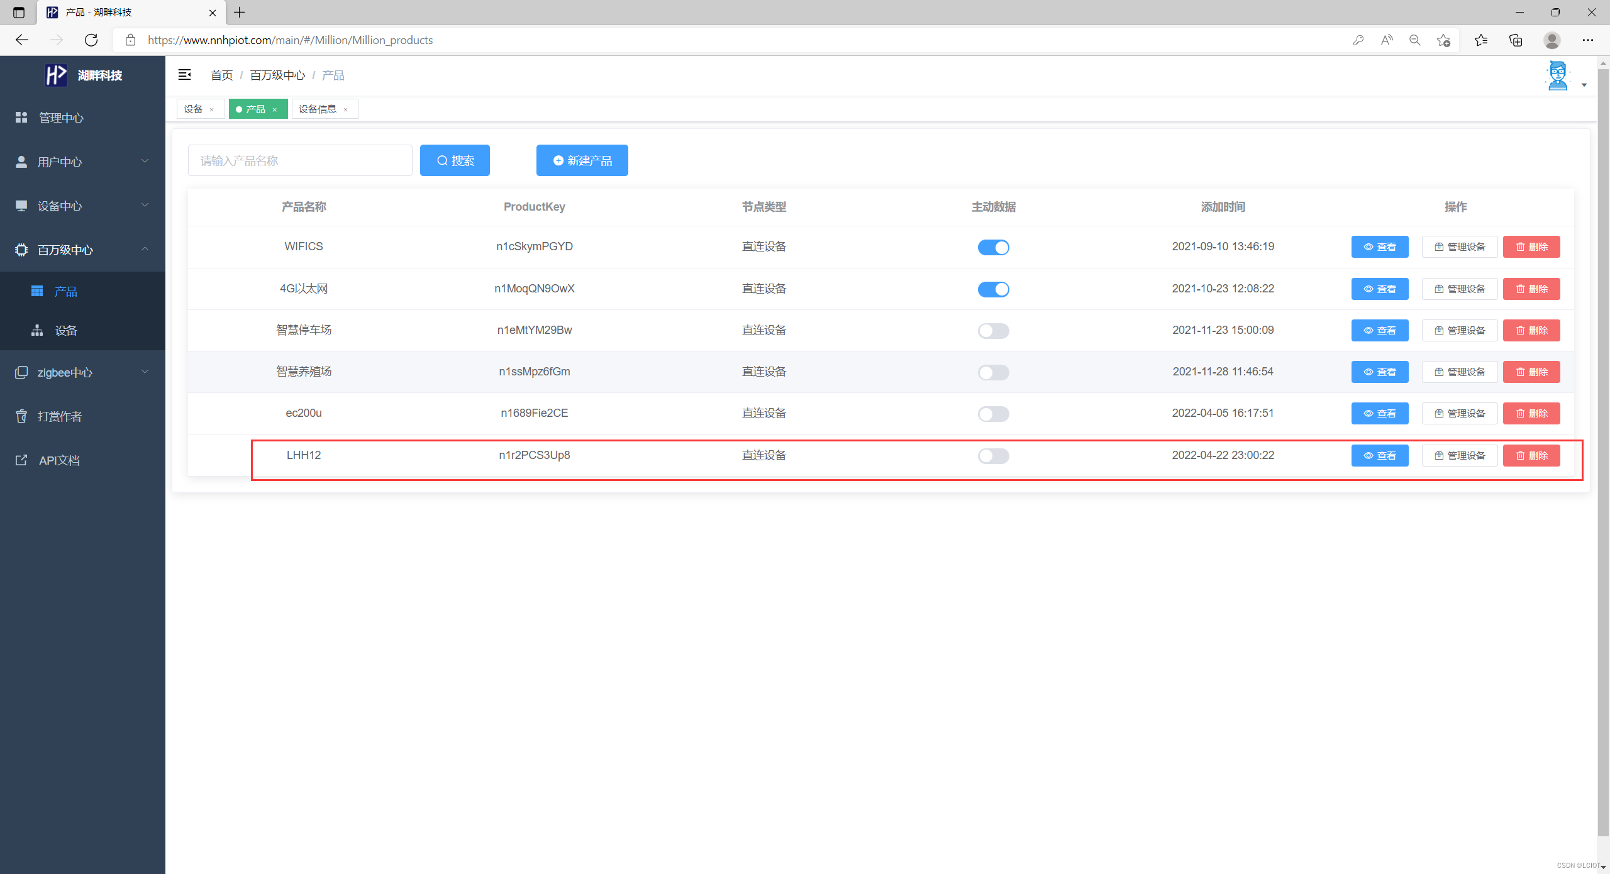Open the browser profile icon

[1552, 40]
